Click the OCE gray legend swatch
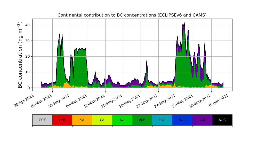This screenshot has width=258, height=155. (x=42, y=120)
